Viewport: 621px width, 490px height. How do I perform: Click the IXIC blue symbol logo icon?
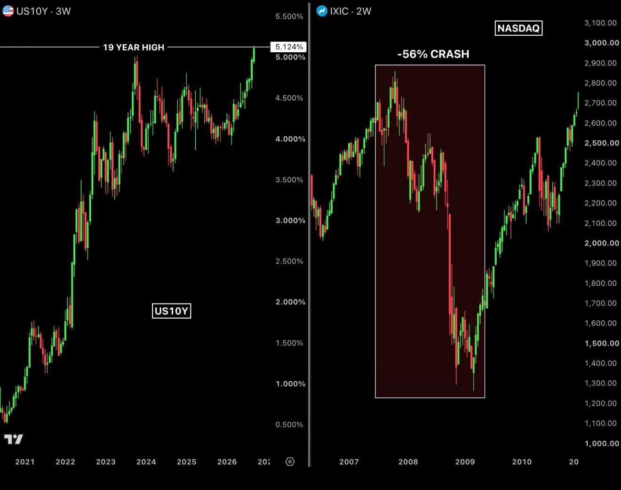click(x=322, y=11)
